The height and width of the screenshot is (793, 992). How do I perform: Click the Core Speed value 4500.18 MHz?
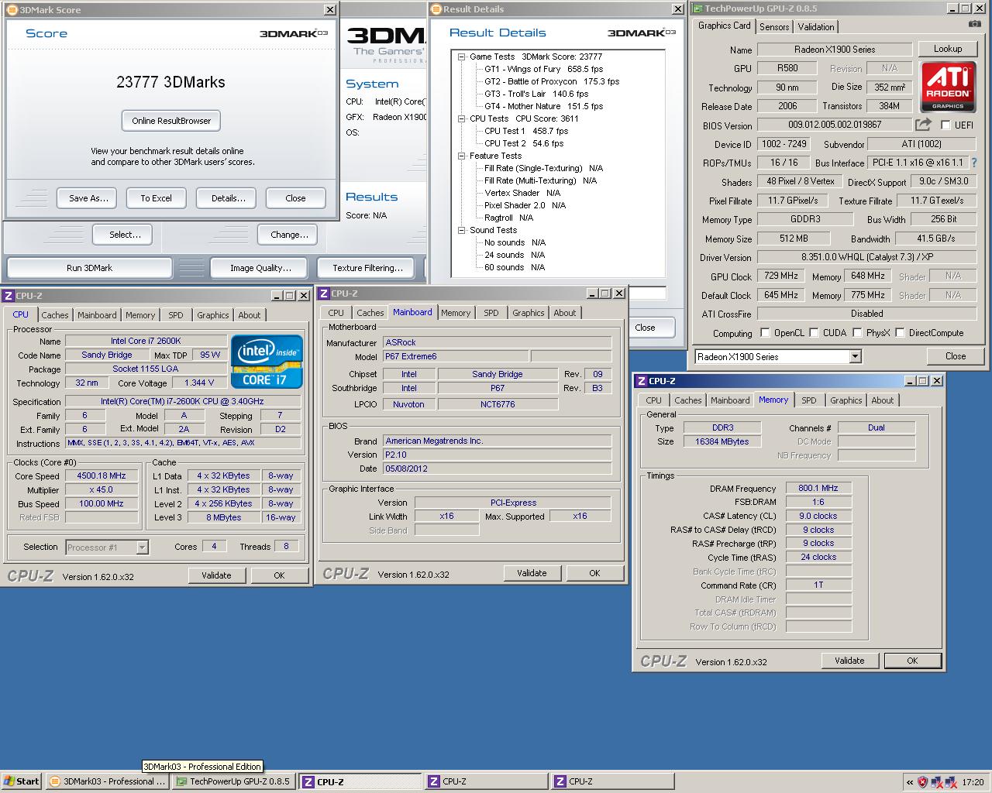102,476
